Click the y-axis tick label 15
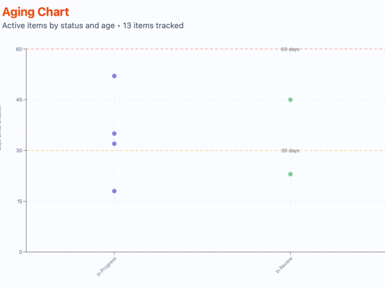 point(19,202)
